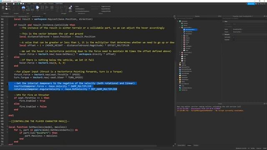The width and height of the screenshot is (267, 150).
Task: Select On All Exceptions option
Action: [x=80, y=9]
